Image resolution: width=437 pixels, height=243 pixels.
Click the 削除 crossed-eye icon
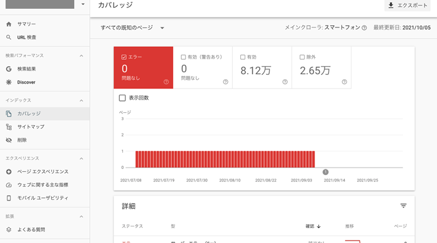click(x=9, y=140)
